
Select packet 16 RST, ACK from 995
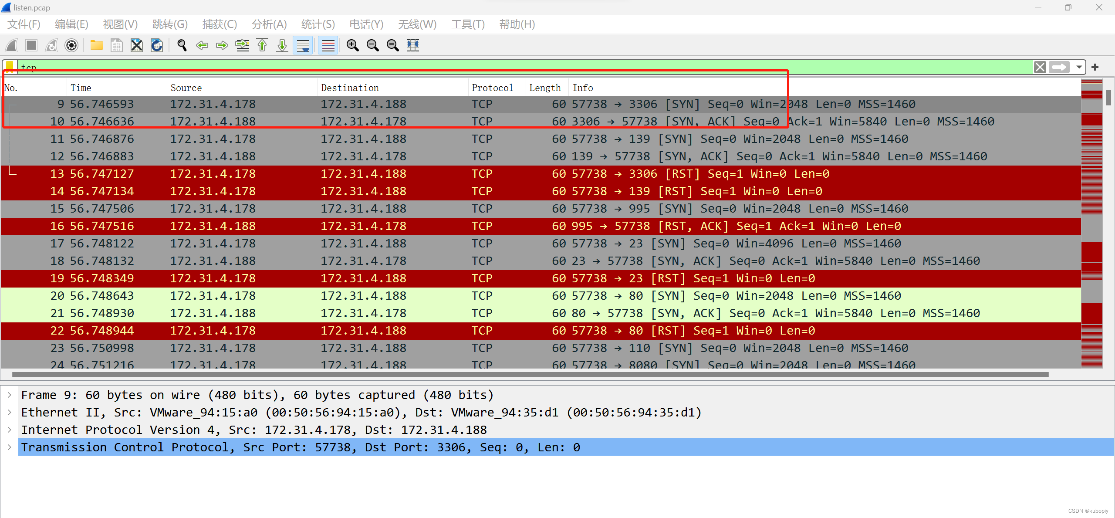tap(541, 226)
